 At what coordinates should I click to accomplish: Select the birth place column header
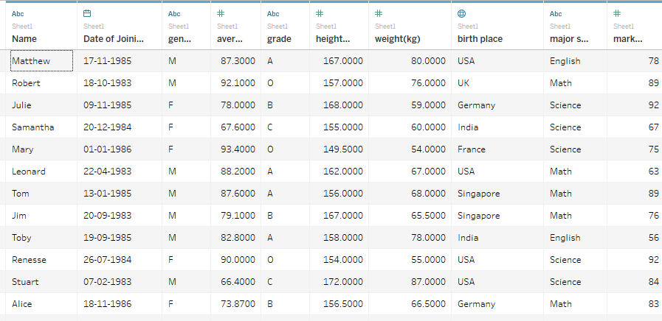480,38
